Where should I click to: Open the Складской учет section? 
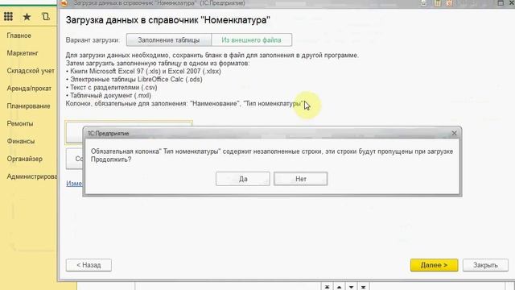(31, 71)
